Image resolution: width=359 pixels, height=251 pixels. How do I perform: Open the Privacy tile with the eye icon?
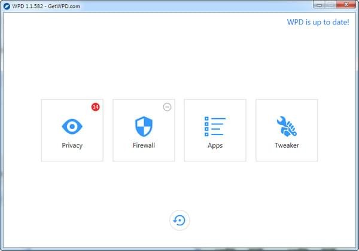(x=72, y=130)
